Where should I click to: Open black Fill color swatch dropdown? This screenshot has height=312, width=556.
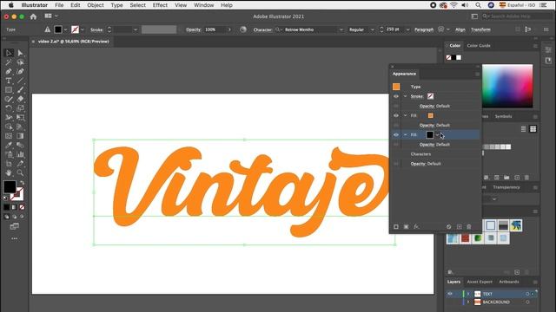pyautogui.click(x=438, y=135)
